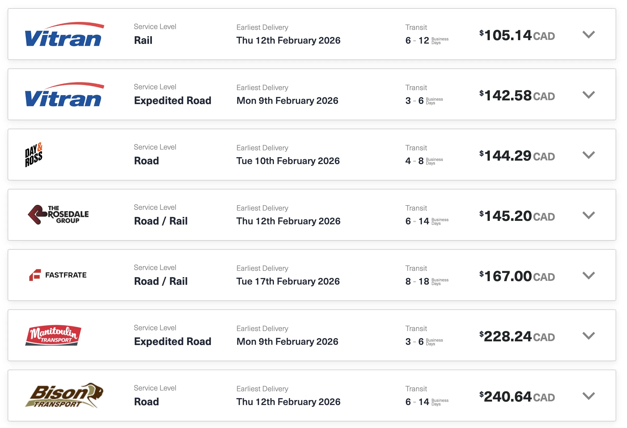This screenshot has width=627, height=428.
Task: Click the Vitran logo on the Rail quote
Action: (64, 34)
